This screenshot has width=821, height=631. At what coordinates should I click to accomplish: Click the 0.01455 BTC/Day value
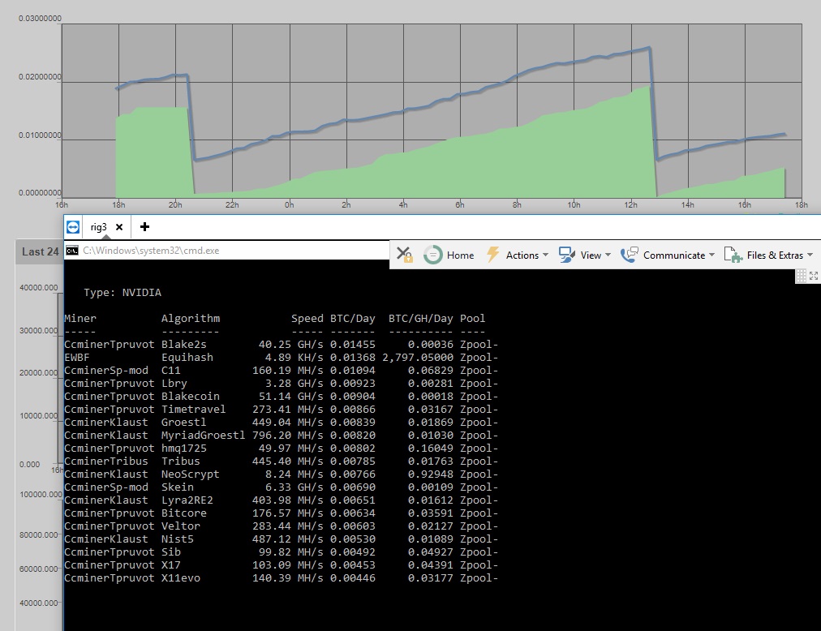(352, 345)
